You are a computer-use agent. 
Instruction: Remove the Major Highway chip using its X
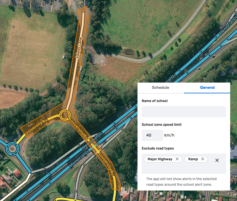point(177,159)
